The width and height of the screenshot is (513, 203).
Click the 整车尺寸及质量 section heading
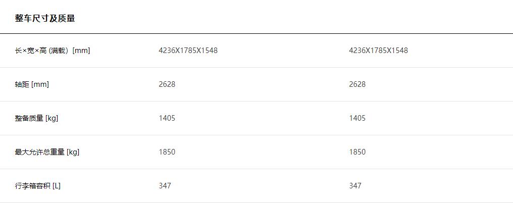(45, 18)
